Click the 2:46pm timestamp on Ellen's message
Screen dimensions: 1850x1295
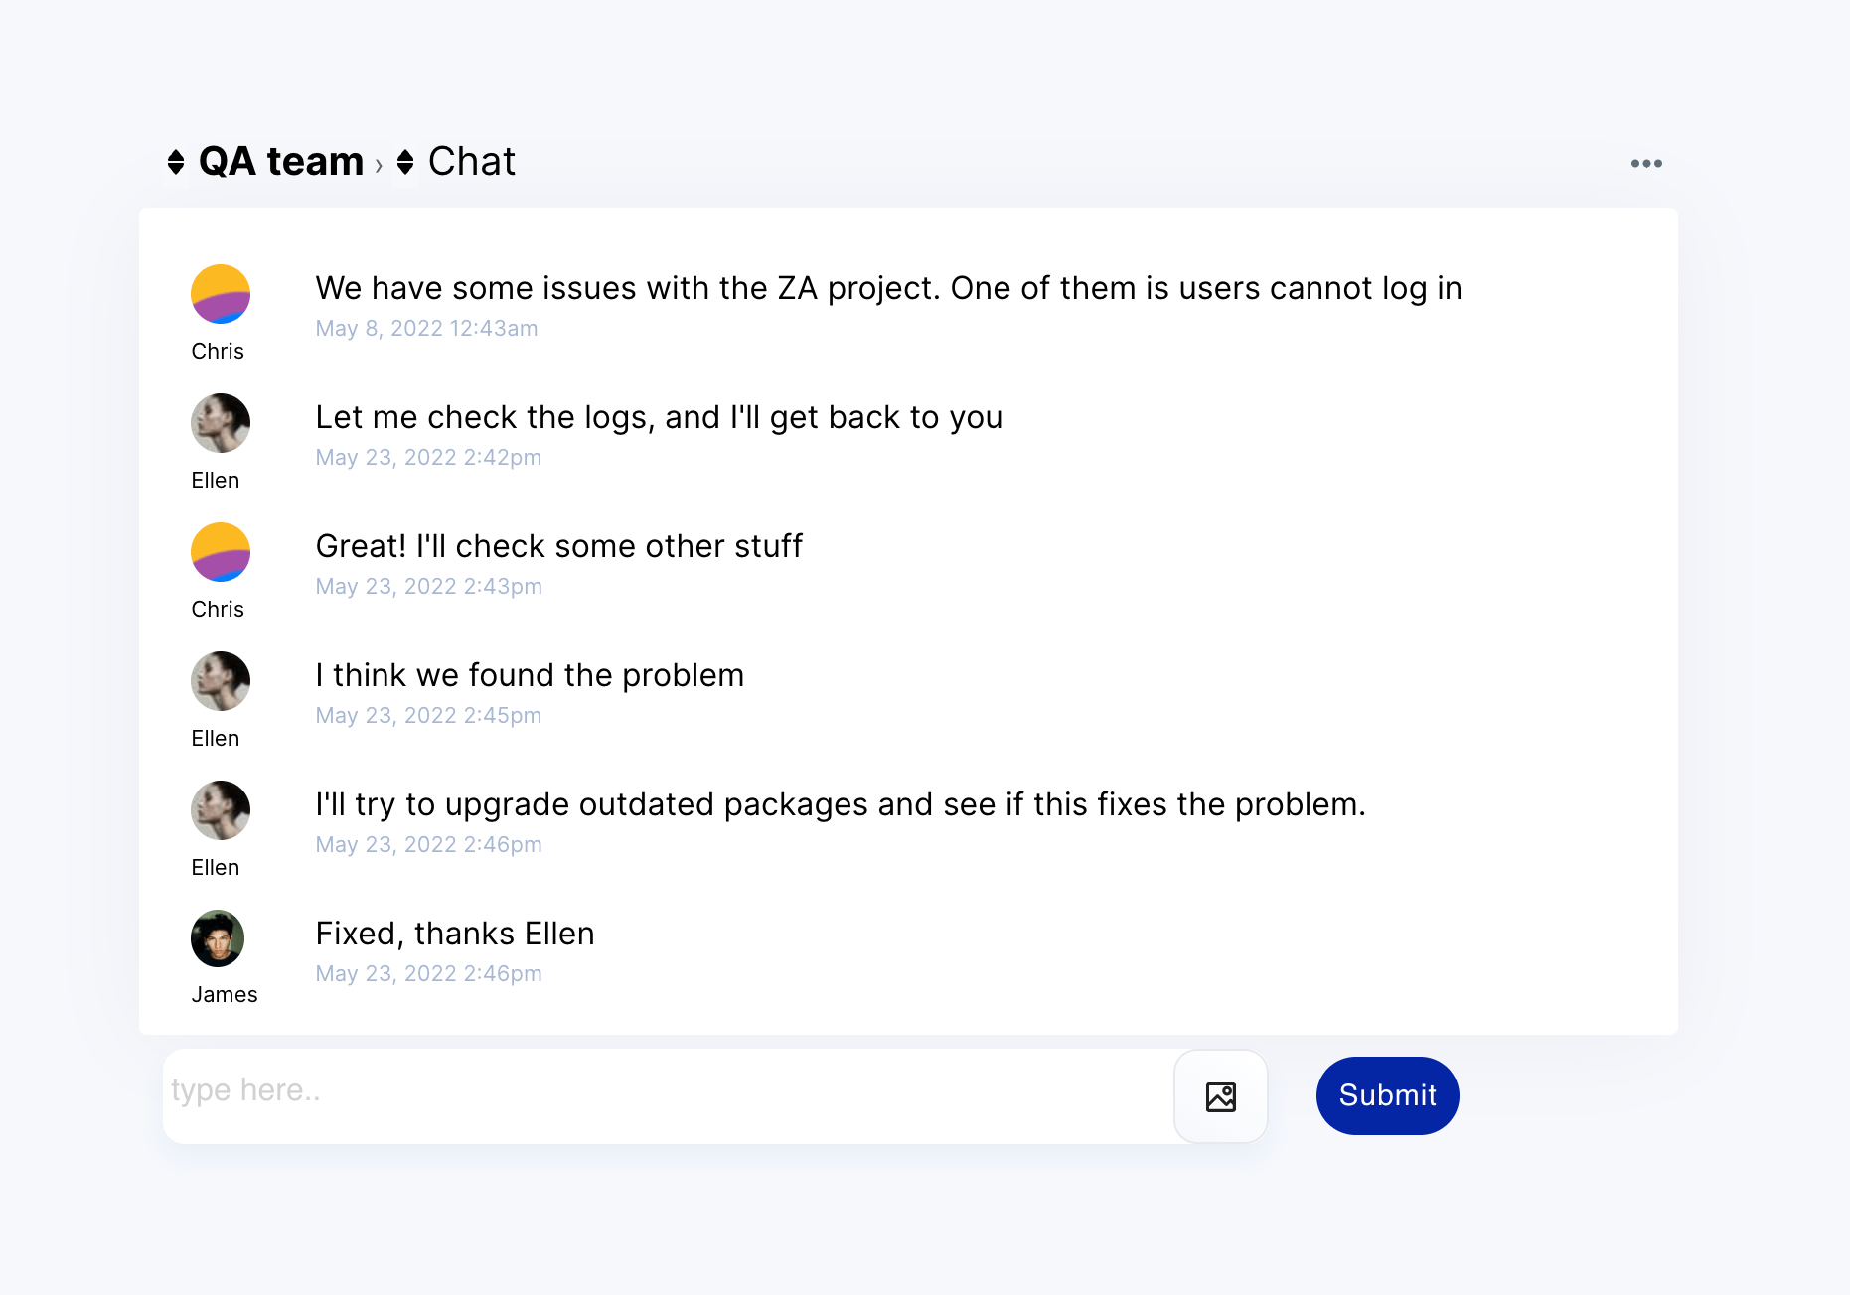(428, 844)
